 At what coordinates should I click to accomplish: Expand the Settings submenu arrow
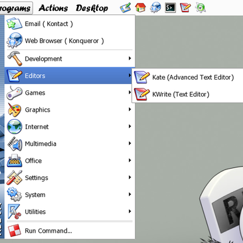[130, 177]
